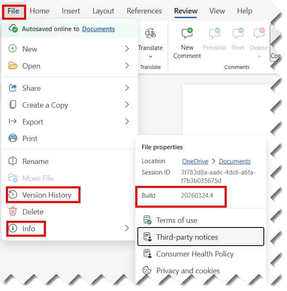Click the Build number 20260324.4
This screenshot has height=291, width=287.
tap(197, 196)
